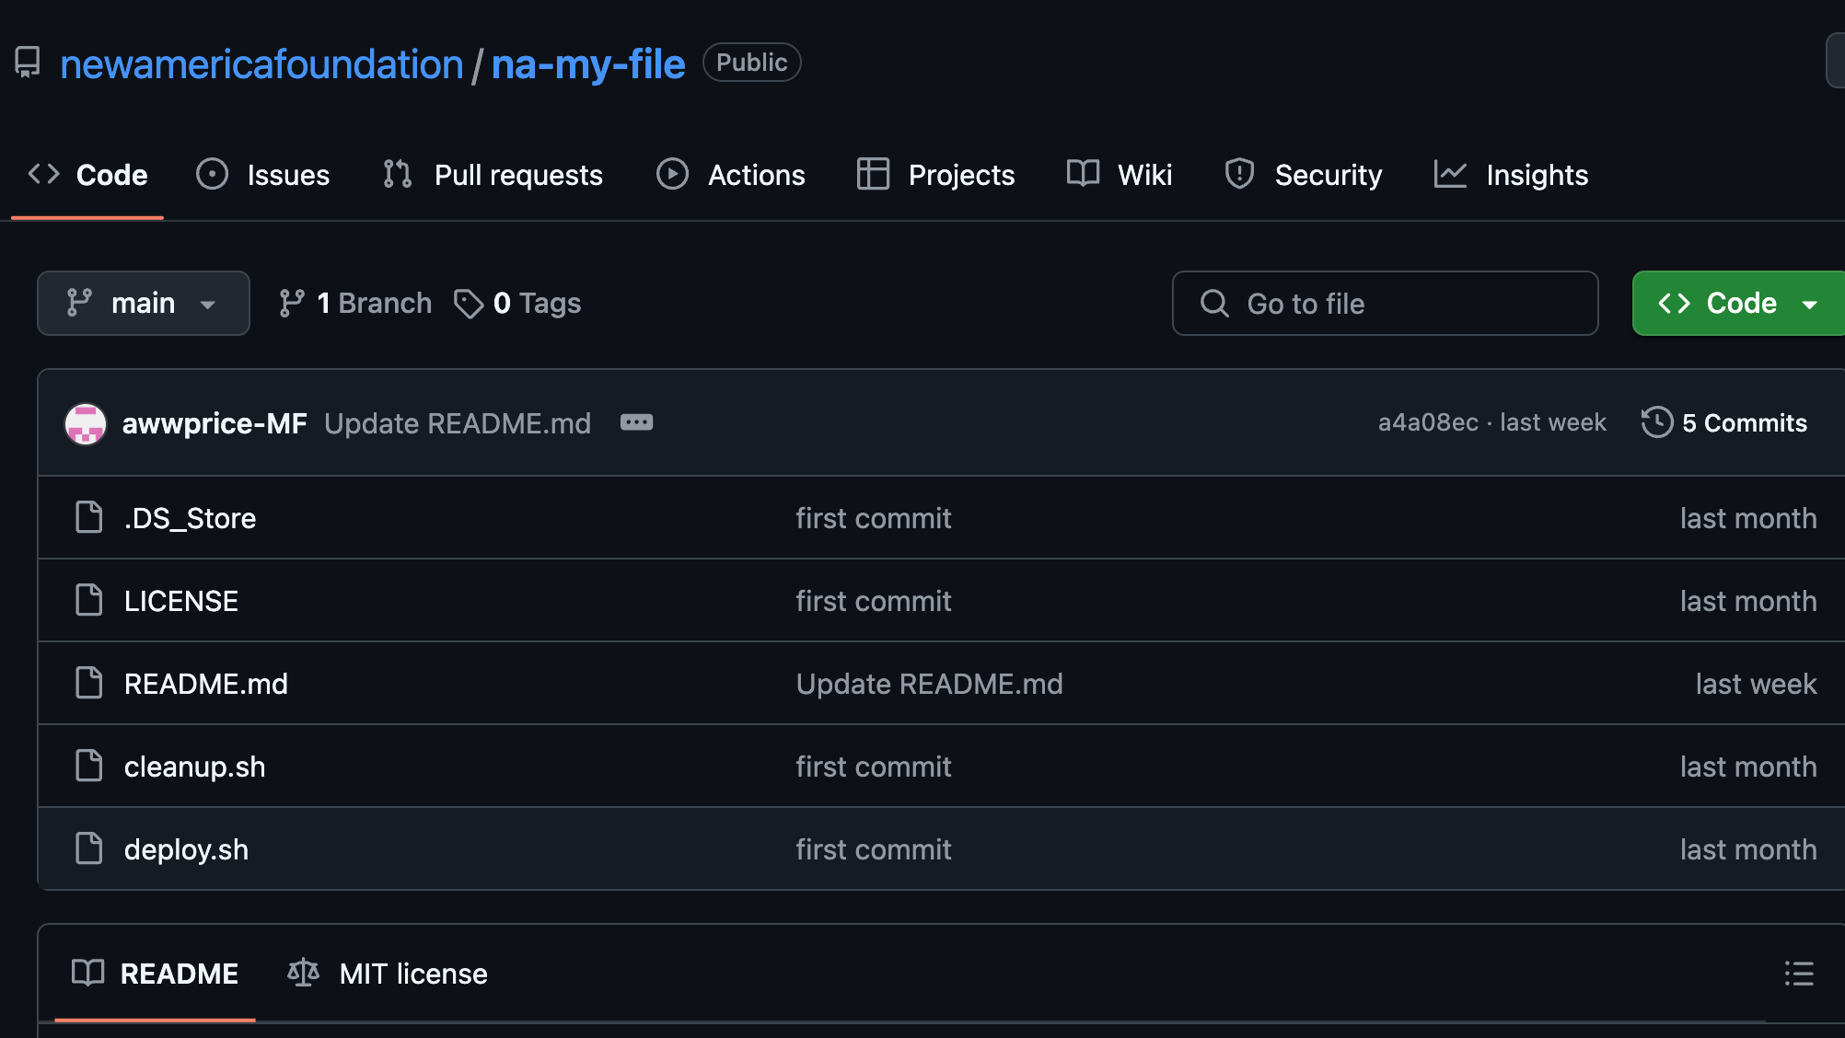Open the LICENSE file
1845x1038 pixels.
(x=181, y=601)
